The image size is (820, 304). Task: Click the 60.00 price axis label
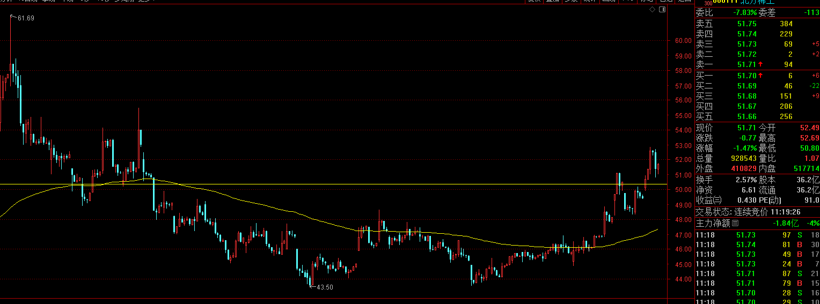point(683,40)
